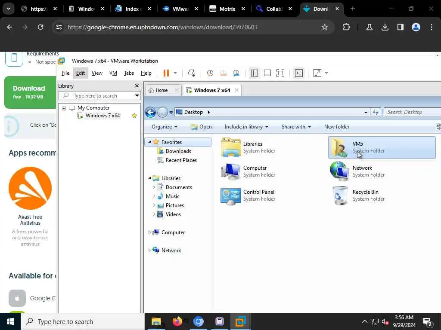
Task: Click the Open button in Explorer toolbar
Action: coord(201,127)
